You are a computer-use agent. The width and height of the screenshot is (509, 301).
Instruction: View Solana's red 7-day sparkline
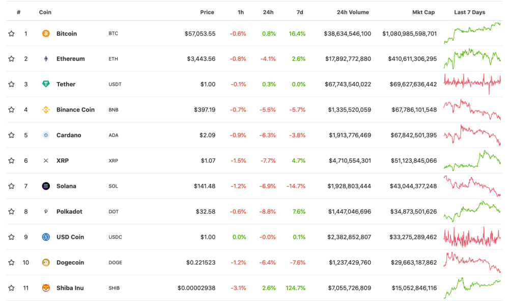(x=472, y=186)
